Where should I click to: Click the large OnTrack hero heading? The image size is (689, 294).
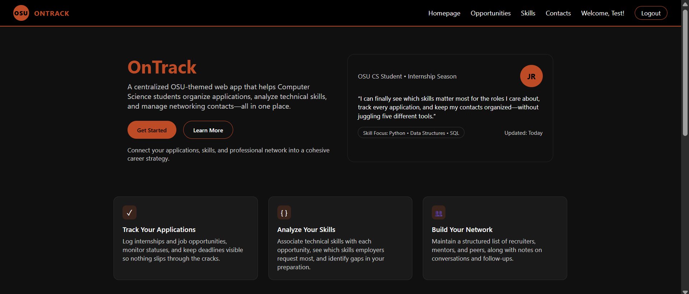[x=162, y=67]
